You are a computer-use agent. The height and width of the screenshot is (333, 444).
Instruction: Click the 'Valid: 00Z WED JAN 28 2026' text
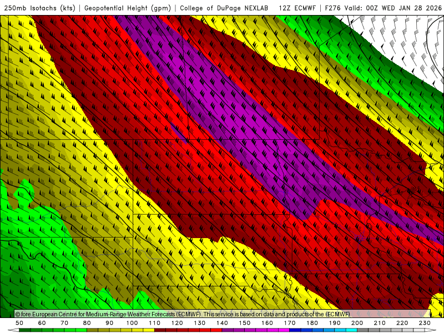(x=393, y=8)
